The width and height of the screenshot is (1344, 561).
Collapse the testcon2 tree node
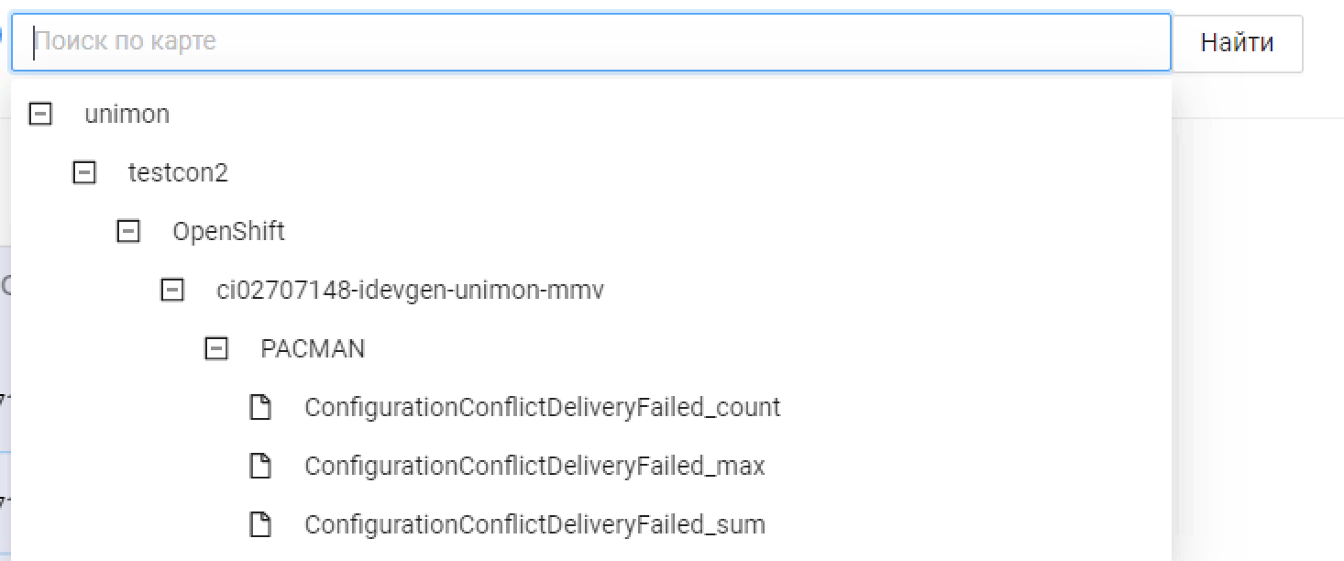pyautogui.click(x=84, y=172)
